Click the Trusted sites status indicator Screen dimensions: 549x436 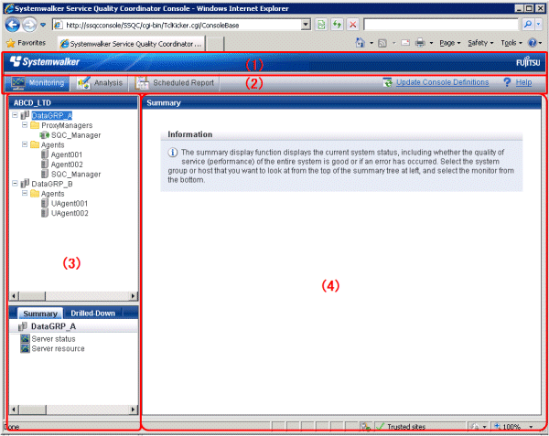click(401, 427)
